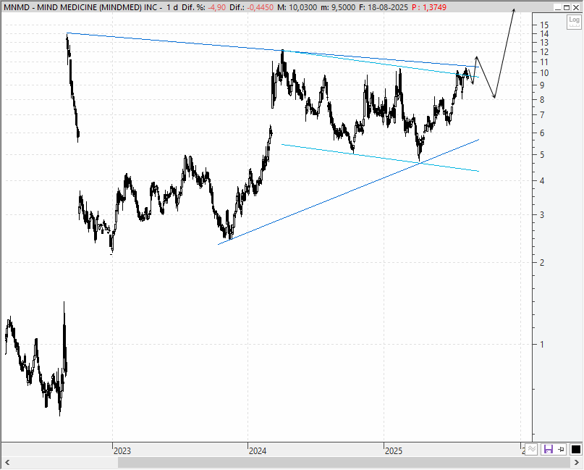
Task: Toggle the Log scale button
Action: [x=575, y=21]
